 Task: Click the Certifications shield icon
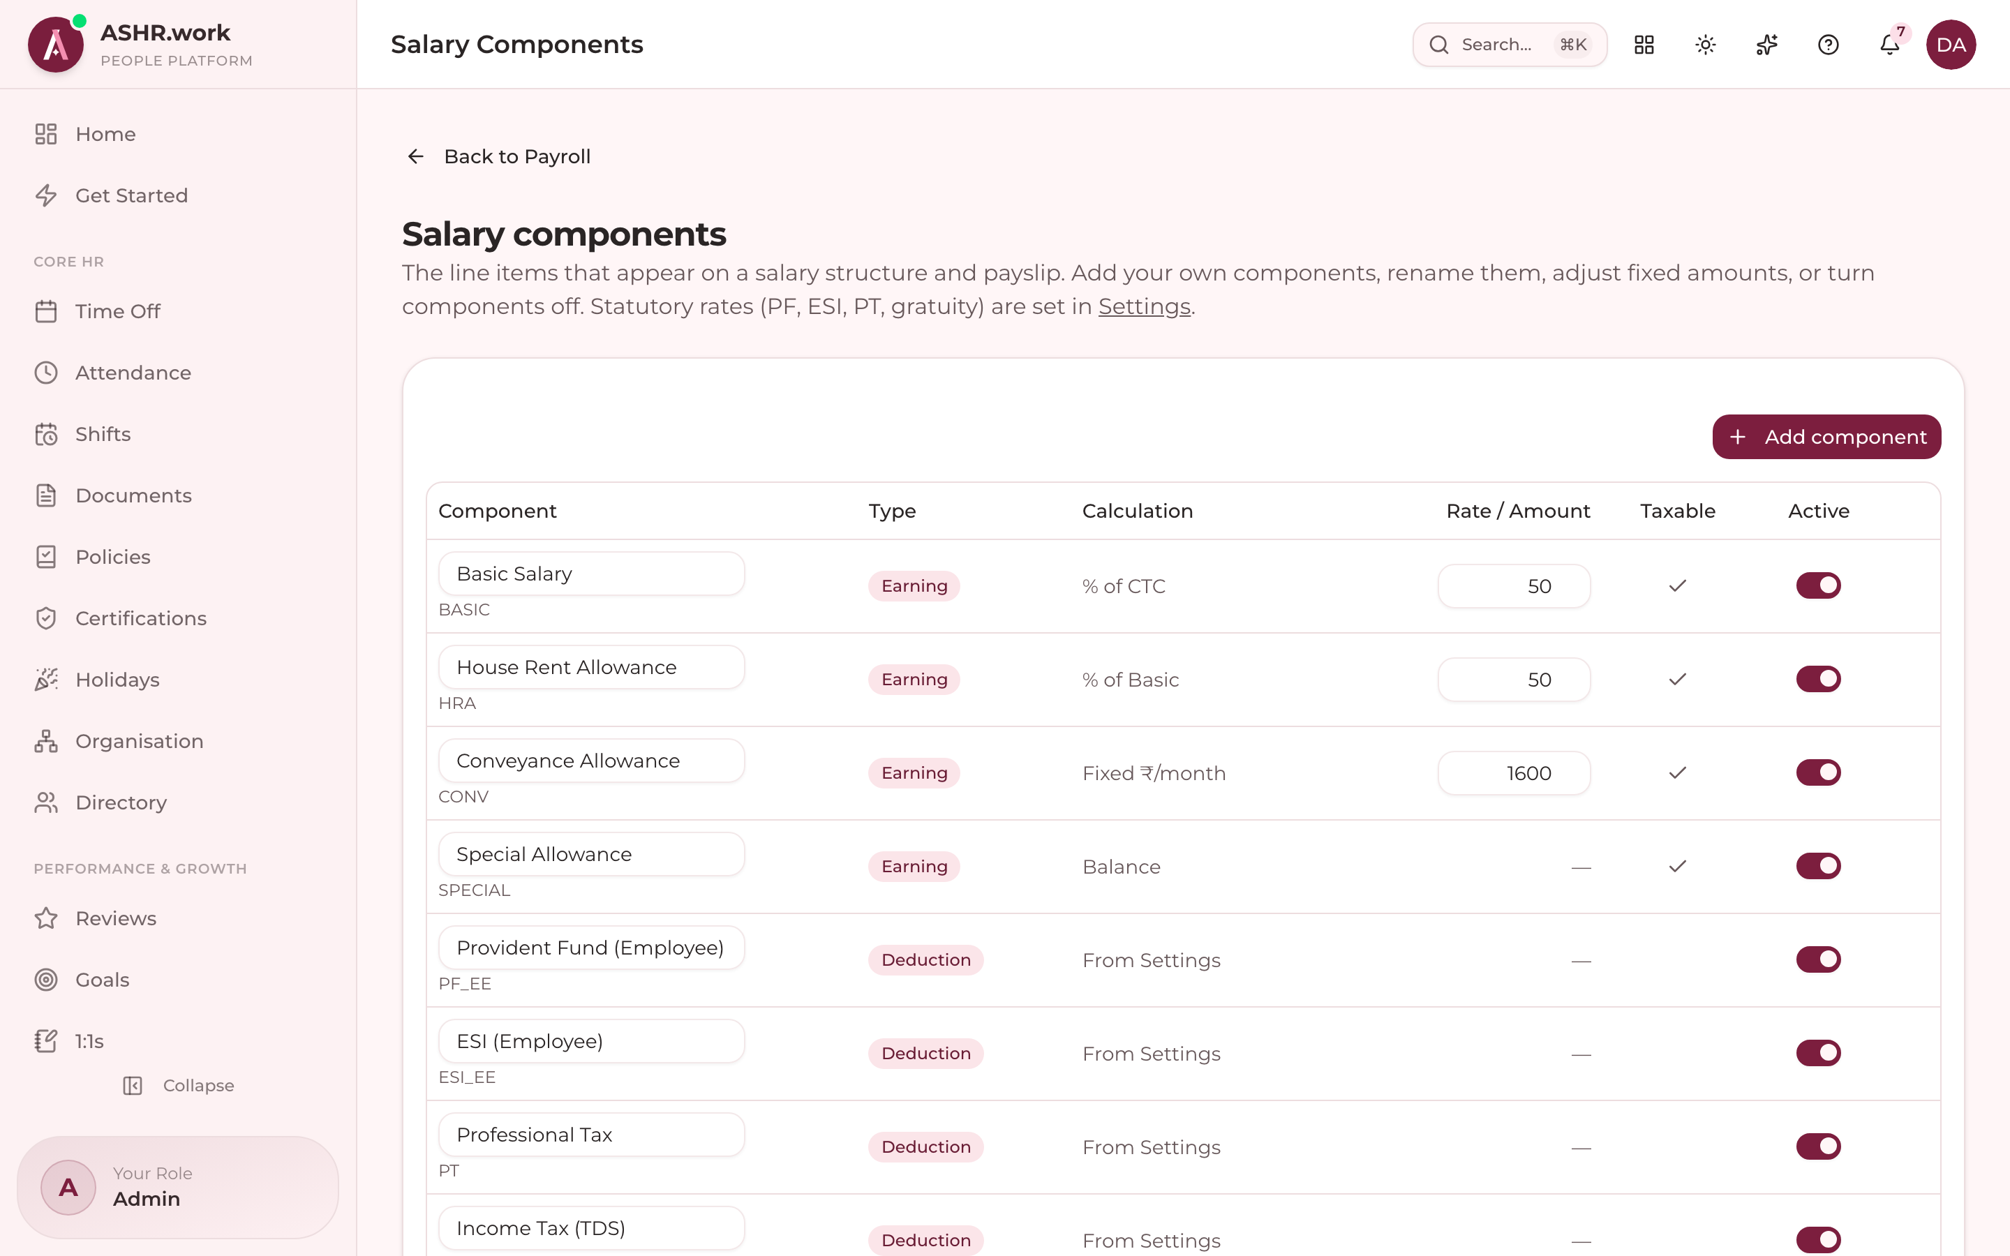pos(45,619)
